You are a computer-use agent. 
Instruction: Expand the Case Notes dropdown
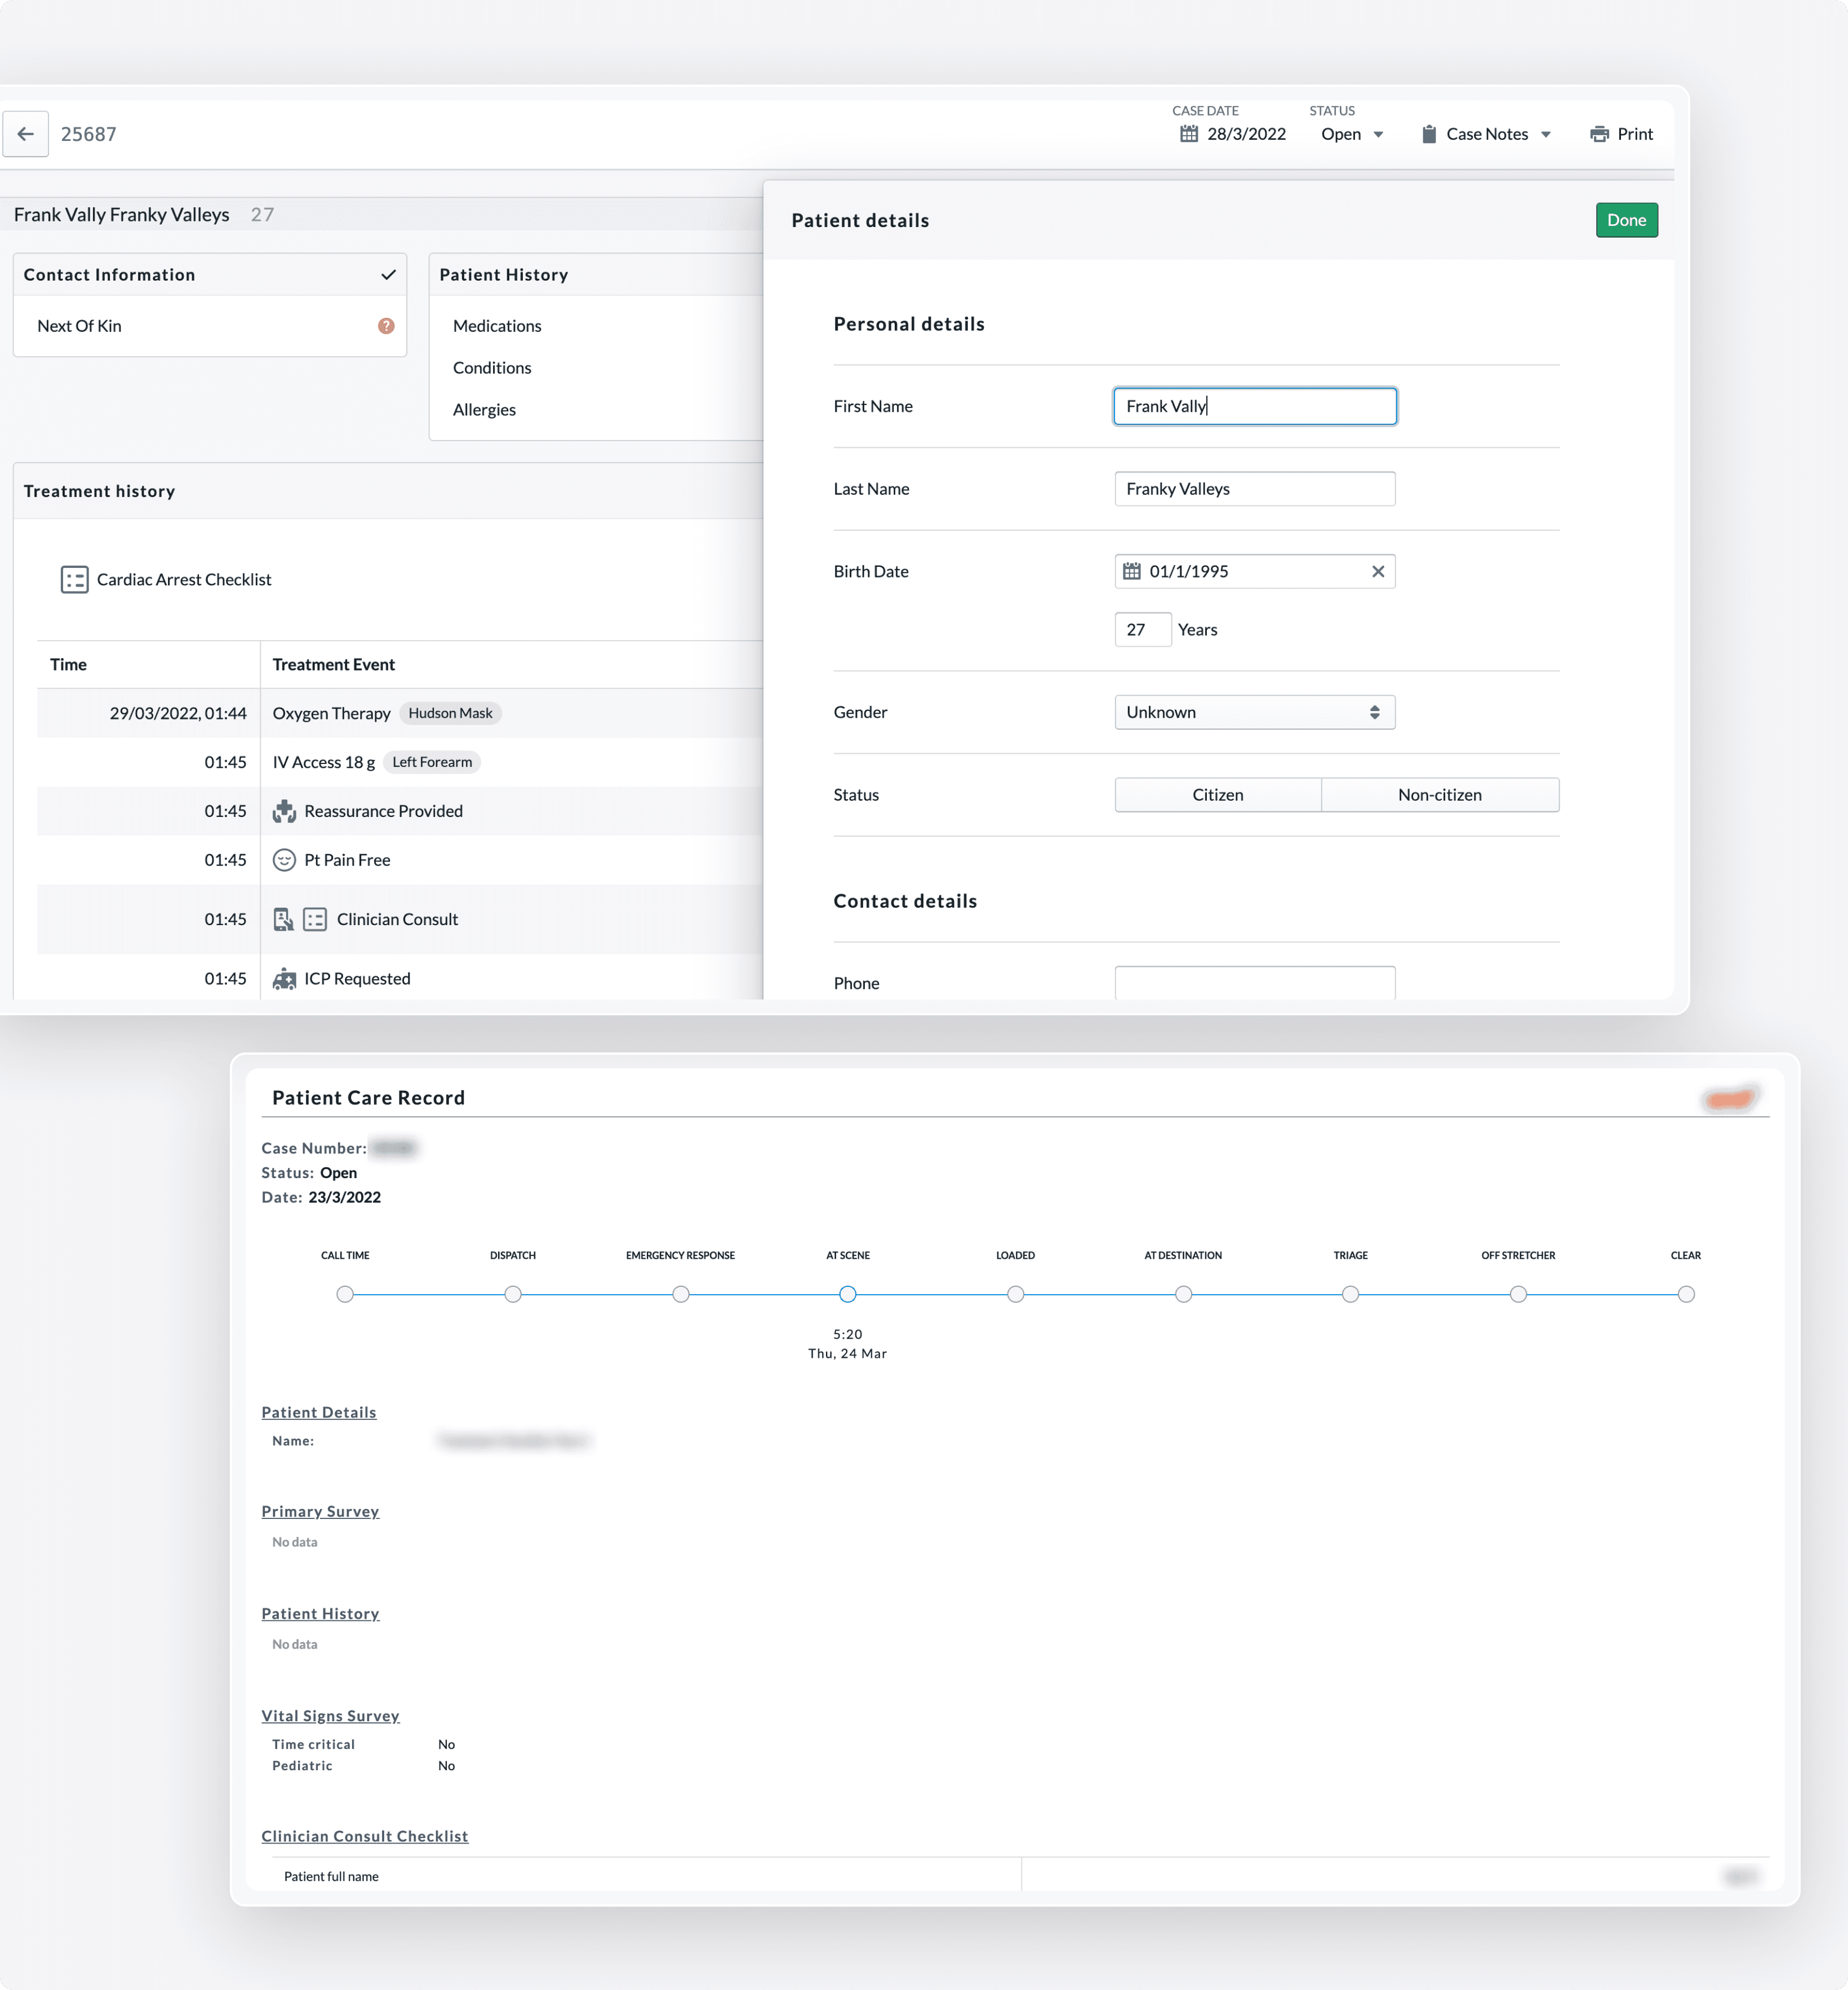point(1545,134)
